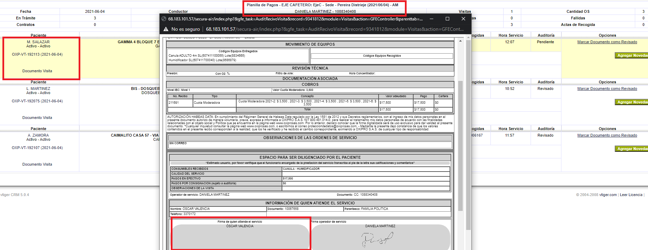Mark A. ZAMORA document as Revisado
Image resolution: width=648 pixels, height=250 pixels.
[x=607, y=135]
